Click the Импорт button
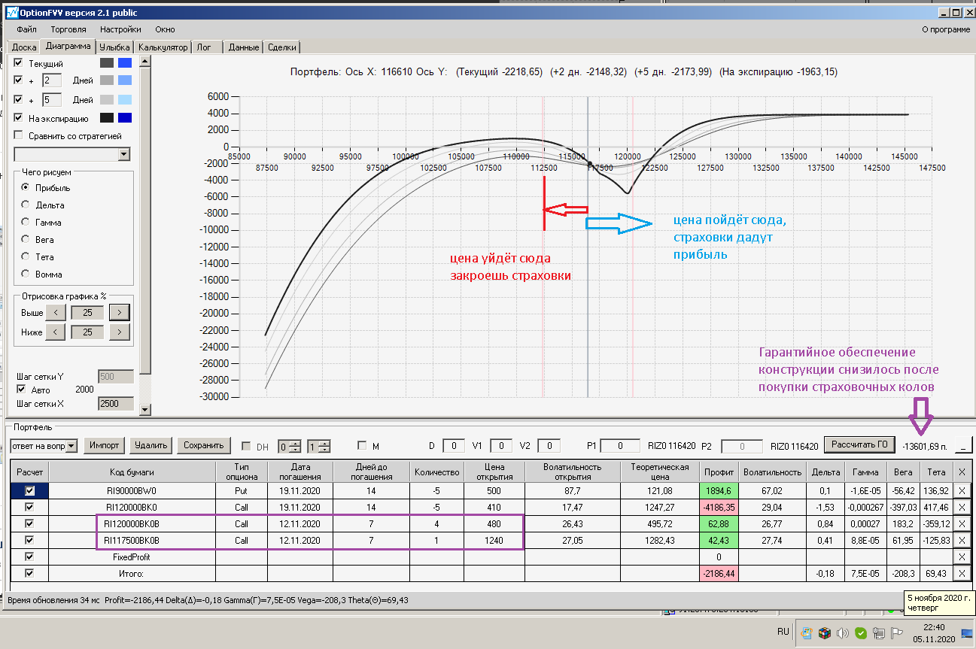The height and width of the screenshot is (649, 976). [x=104, y=445]
